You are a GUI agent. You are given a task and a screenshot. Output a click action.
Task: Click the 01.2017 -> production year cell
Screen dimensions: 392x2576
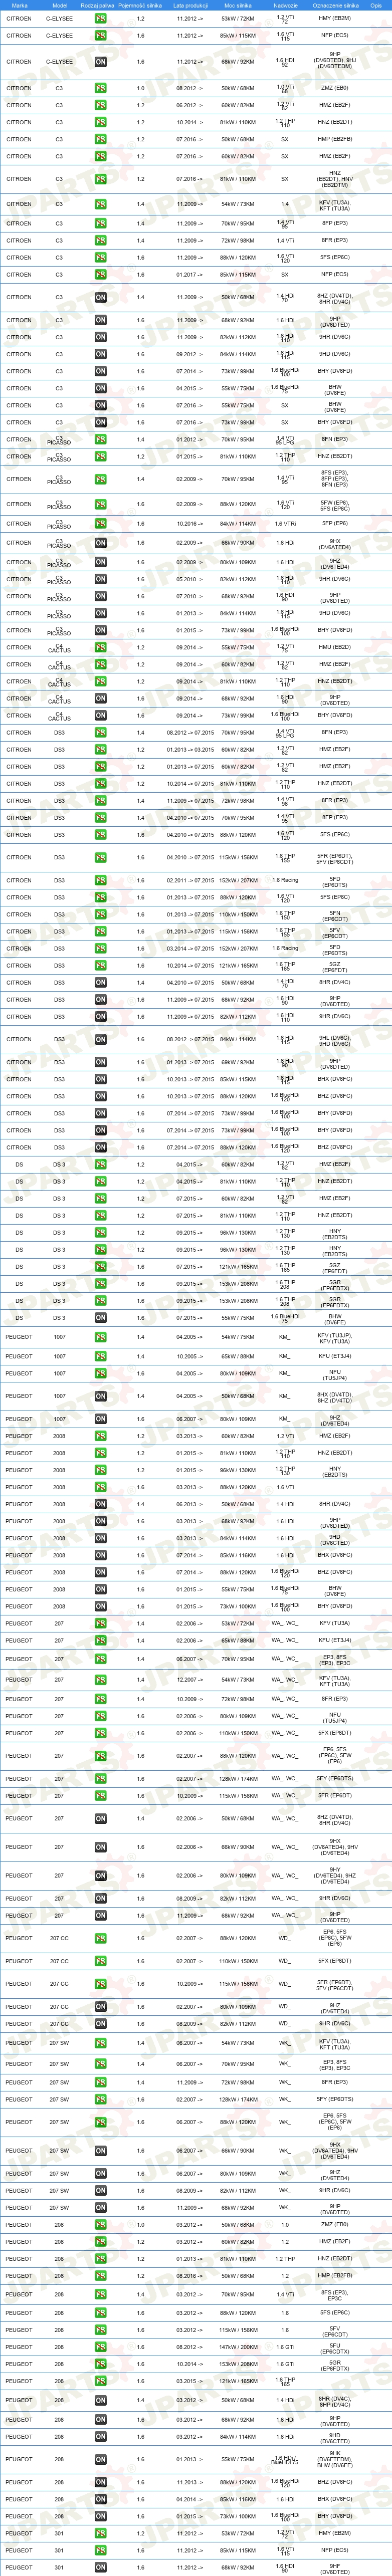coord(190,275)
